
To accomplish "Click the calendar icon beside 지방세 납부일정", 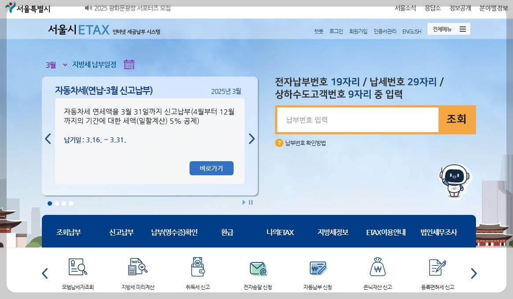I will [129, 64].
